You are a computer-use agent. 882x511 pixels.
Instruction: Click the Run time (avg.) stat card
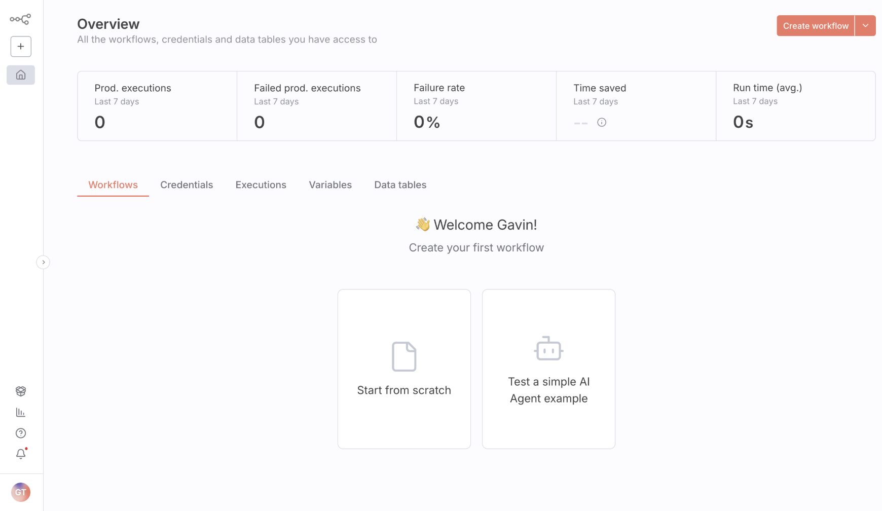click(796, 106)
